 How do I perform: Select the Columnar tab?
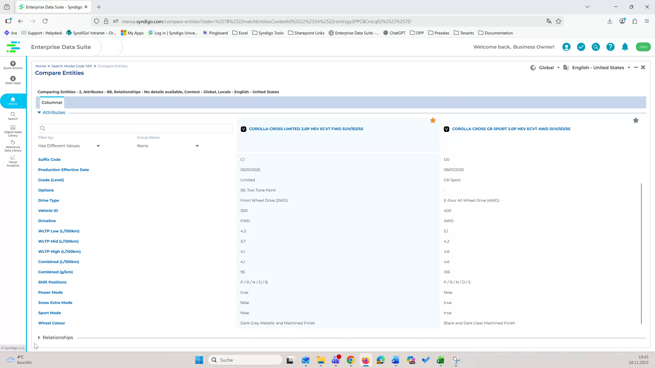[x=52, y=102]
